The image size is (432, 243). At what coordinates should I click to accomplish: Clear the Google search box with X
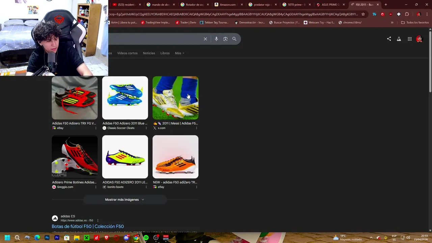tap(205, 39)
